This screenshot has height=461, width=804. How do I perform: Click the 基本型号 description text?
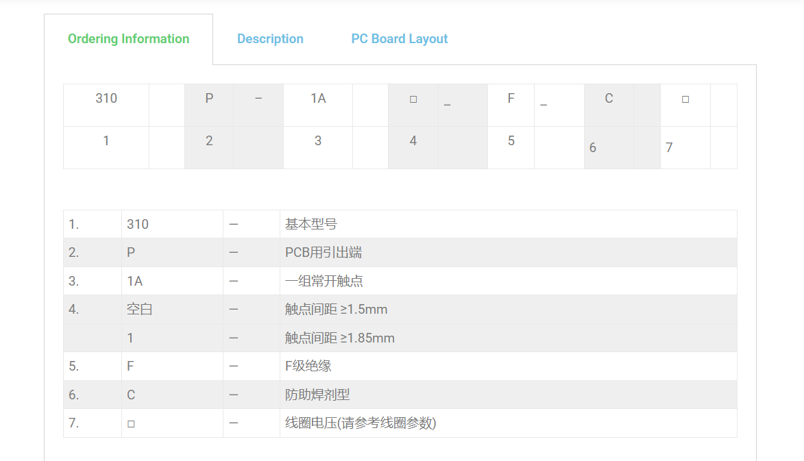311,224
